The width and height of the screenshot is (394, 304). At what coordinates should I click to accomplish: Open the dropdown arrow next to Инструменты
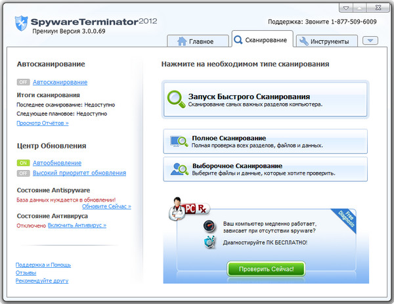pos(370,41)
